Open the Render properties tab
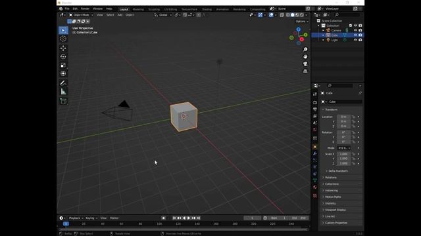421x236 pixels. 315,102
